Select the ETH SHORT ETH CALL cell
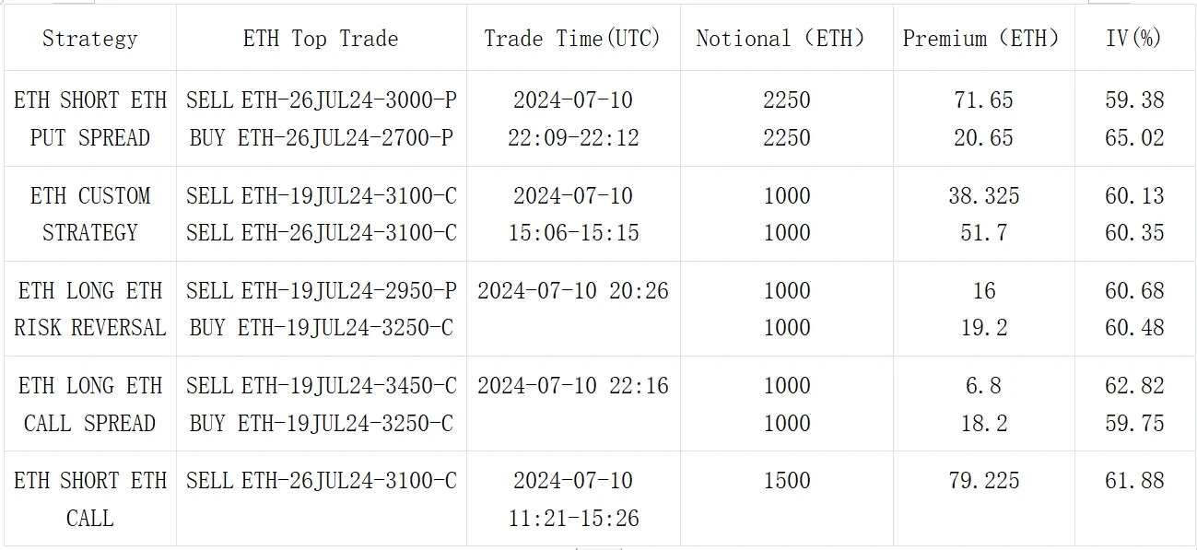The width and height of the screenshot is (1197, 550). tap(89, 499)
